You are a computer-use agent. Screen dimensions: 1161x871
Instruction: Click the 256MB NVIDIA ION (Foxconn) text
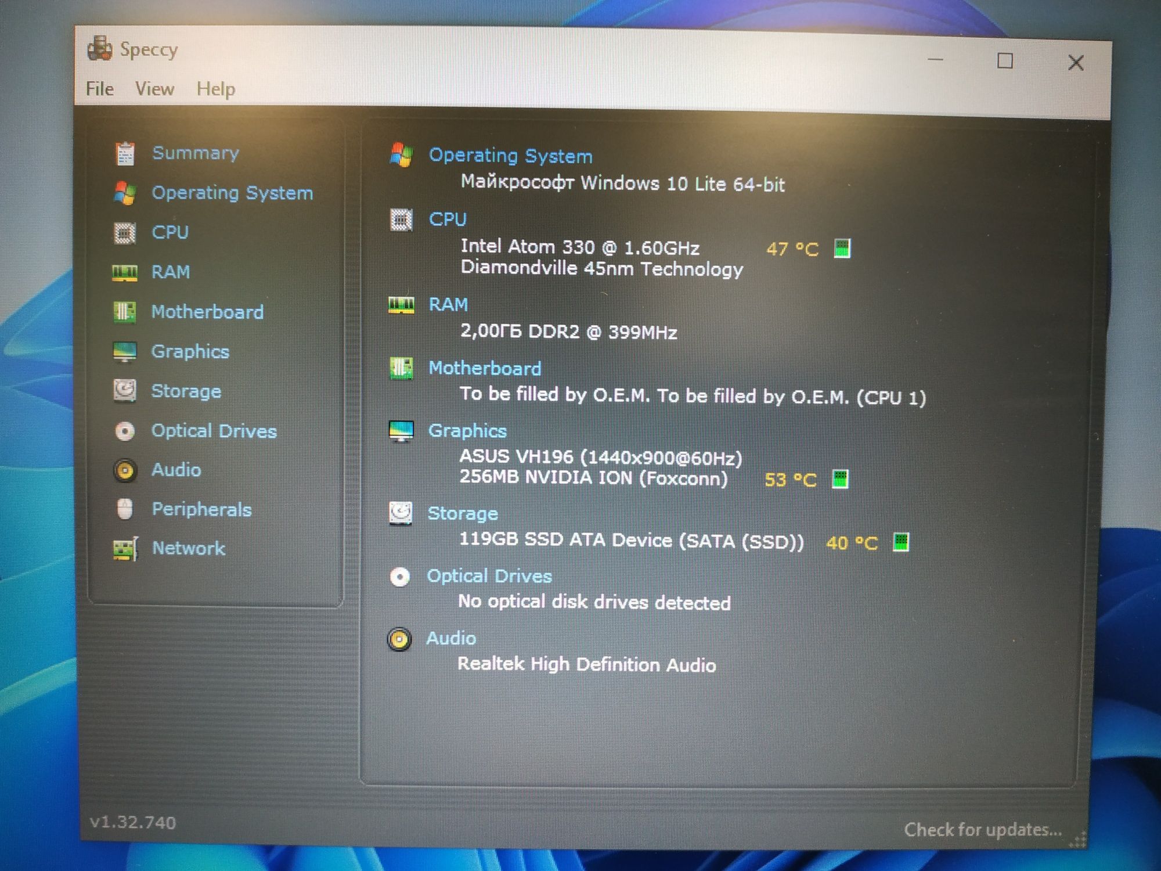coord(593,478)
